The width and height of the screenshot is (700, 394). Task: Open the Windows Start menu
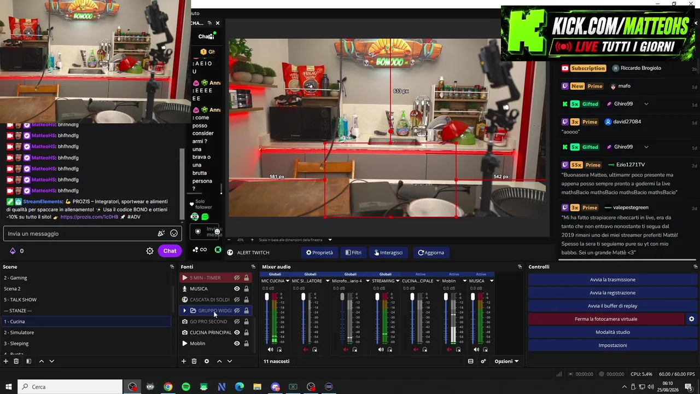coord(9,387)
